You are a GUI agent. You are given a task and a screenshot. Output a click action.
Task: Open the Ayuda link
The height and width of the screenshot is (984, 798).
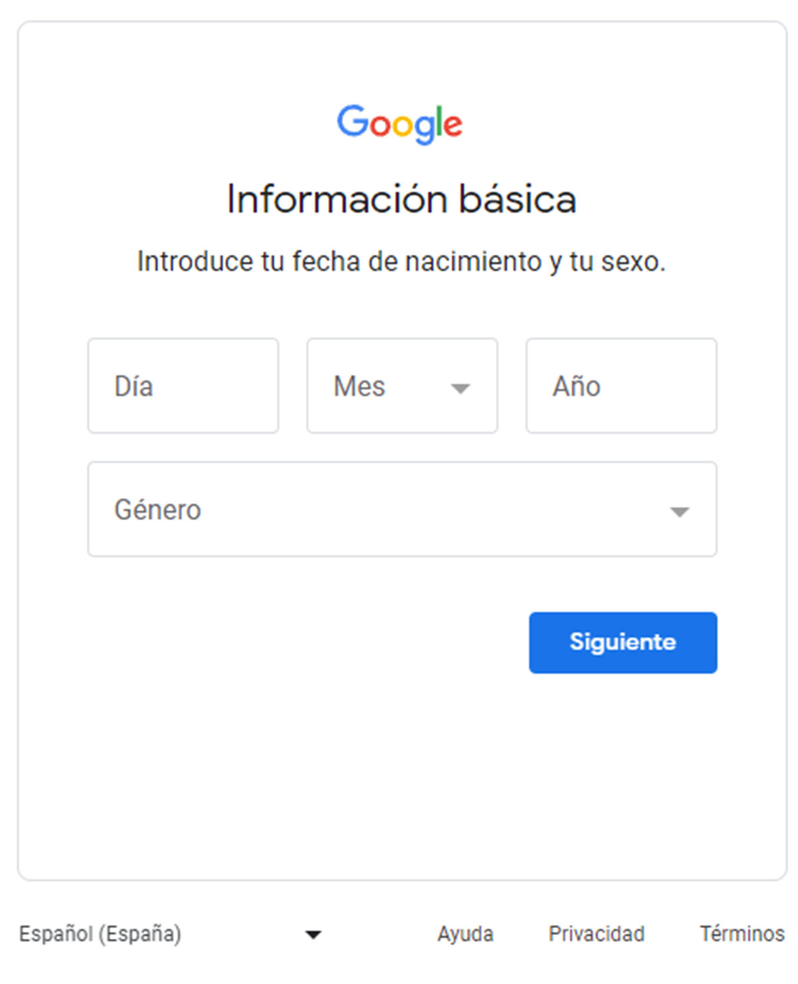[465, 934]
